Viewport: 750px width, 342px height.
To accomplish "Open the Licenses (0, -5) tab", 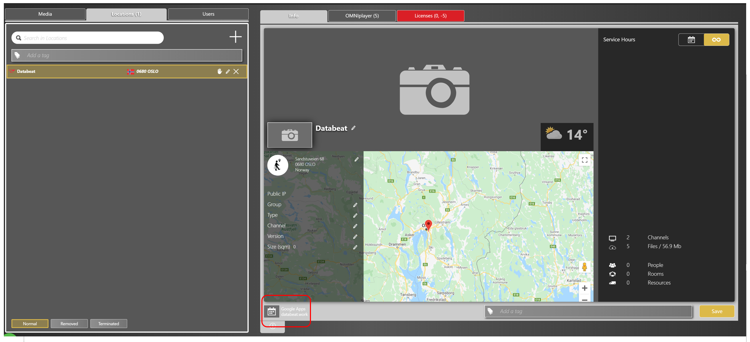I will point(430,16).
